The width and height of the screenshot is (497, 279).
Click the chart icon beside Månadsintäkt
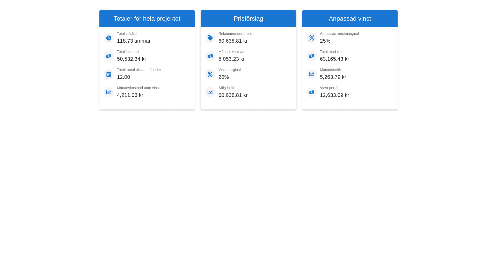tap(312, 74)
